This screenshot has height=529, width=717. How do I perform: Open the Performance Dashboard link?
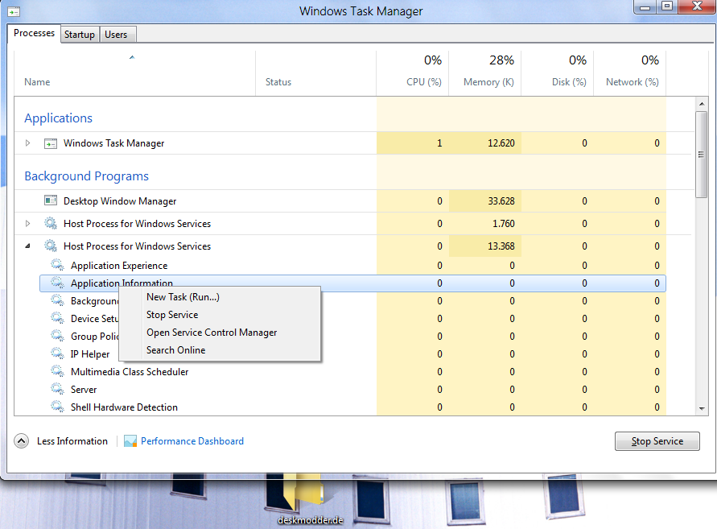(x=192, y=441)
